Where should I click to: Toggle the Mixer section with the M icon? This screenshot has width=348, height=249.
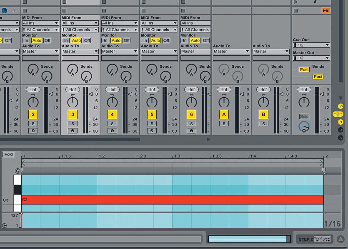pos(341,121)
